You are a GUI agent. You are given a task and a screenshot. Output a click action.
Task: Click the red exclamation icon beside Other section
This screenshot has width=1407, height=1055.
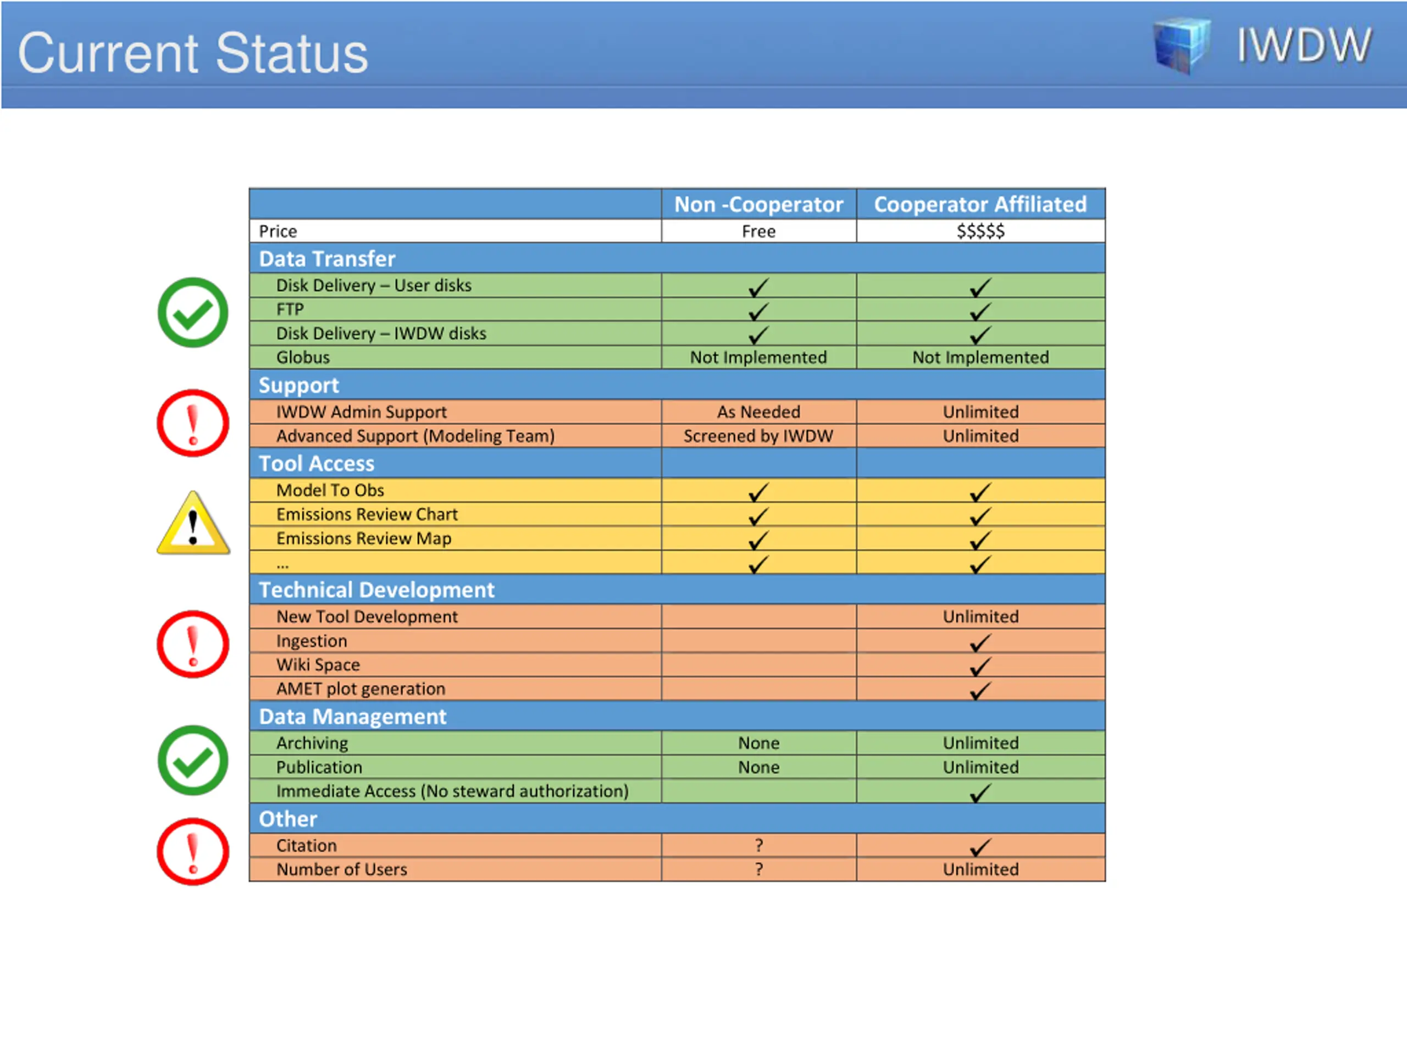(x=193, y=851)
